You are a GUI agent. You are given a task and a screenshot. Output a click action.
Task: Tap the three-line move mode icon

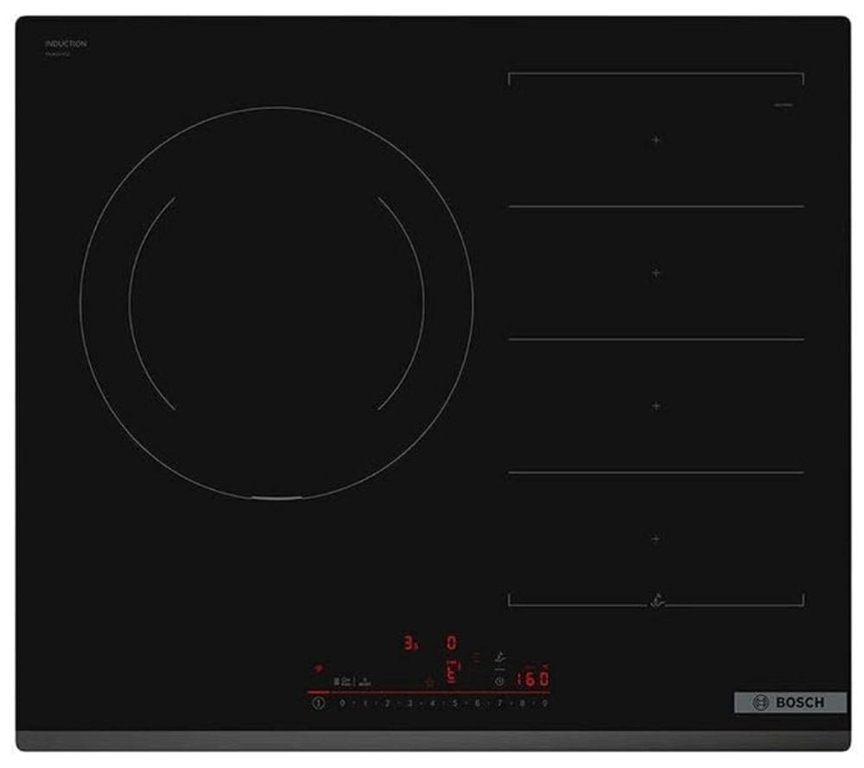[476, 657]
